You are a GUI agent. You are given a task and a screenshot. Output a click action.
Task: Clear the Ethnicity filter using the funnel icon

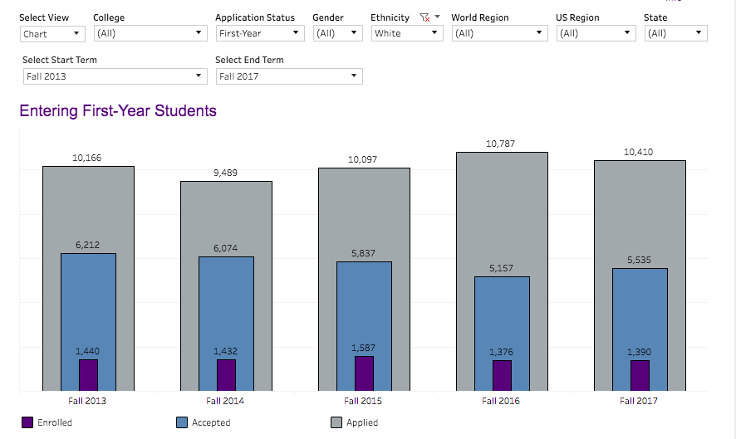[x=424, y=17]
